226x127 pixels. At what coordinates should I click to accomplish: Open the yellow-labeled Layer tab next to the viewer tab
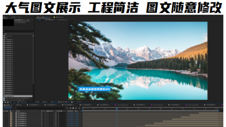point(59,17)
